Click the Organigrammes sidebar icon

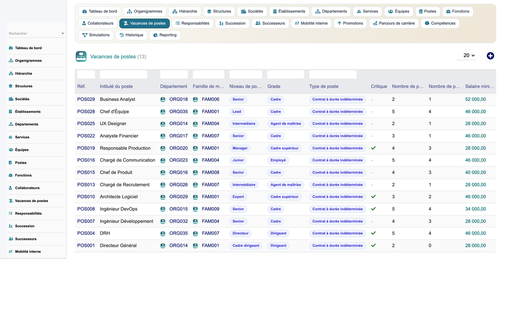tap(11, 61)
